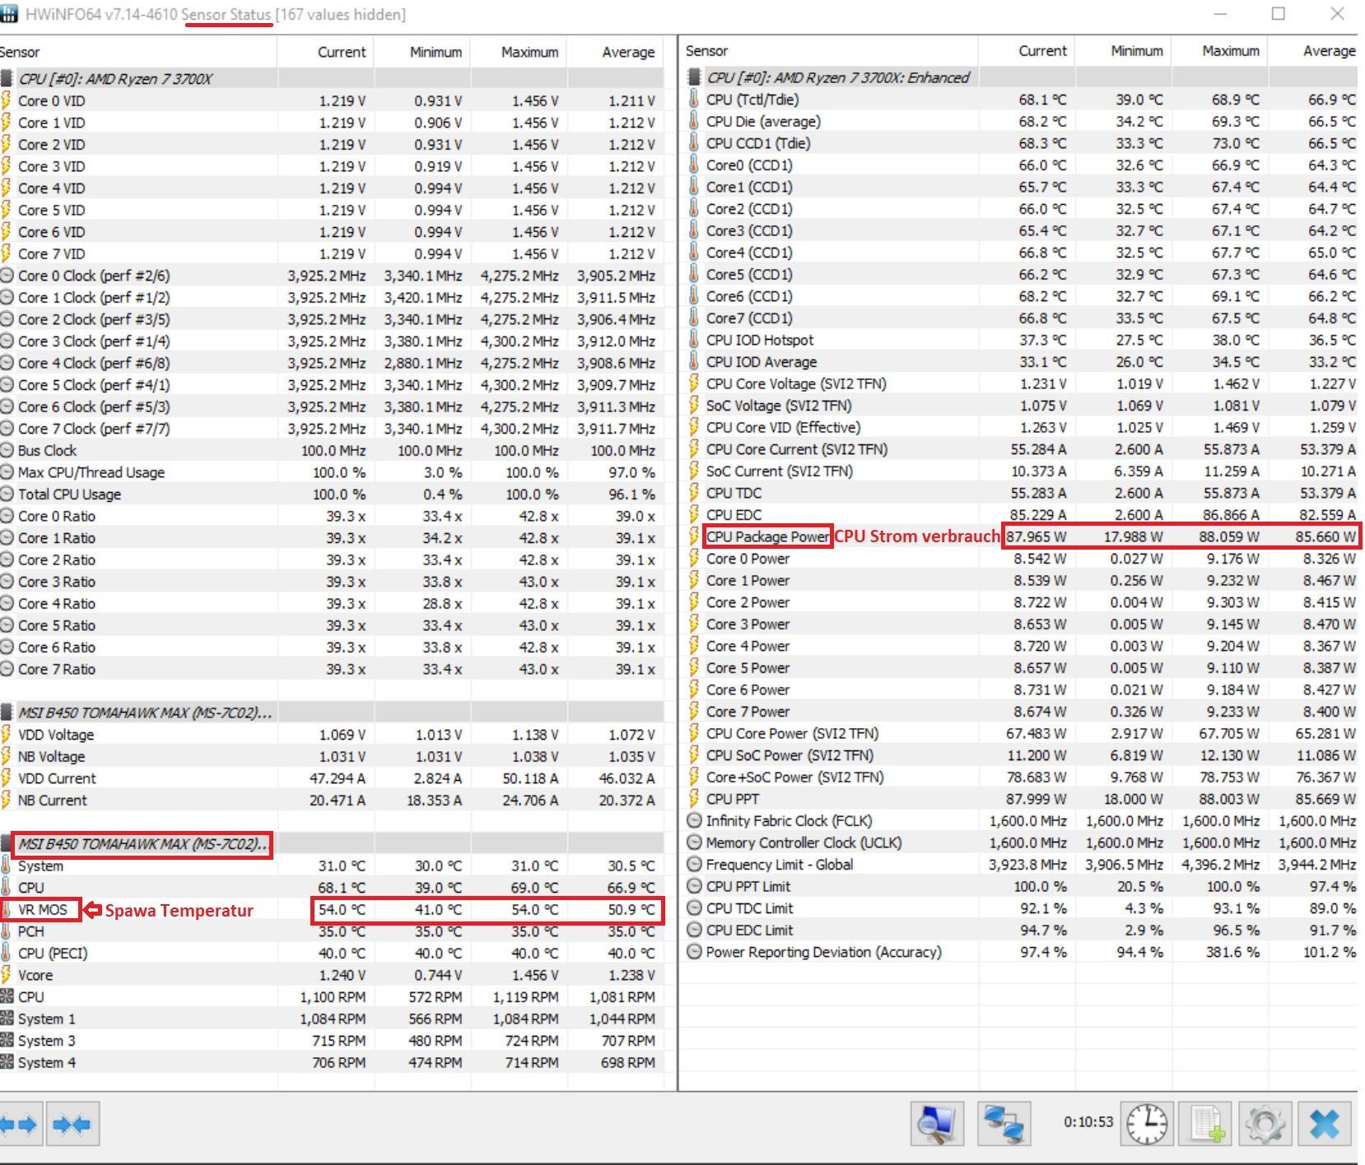Select CPU [#0]: AMD Ryzen 7 3700X: Enhanced group
Screen dimensions: 1365x1165
1018,77
